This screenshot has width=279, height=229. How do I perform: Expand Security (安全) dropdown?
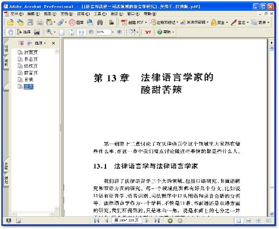[227, 22]
